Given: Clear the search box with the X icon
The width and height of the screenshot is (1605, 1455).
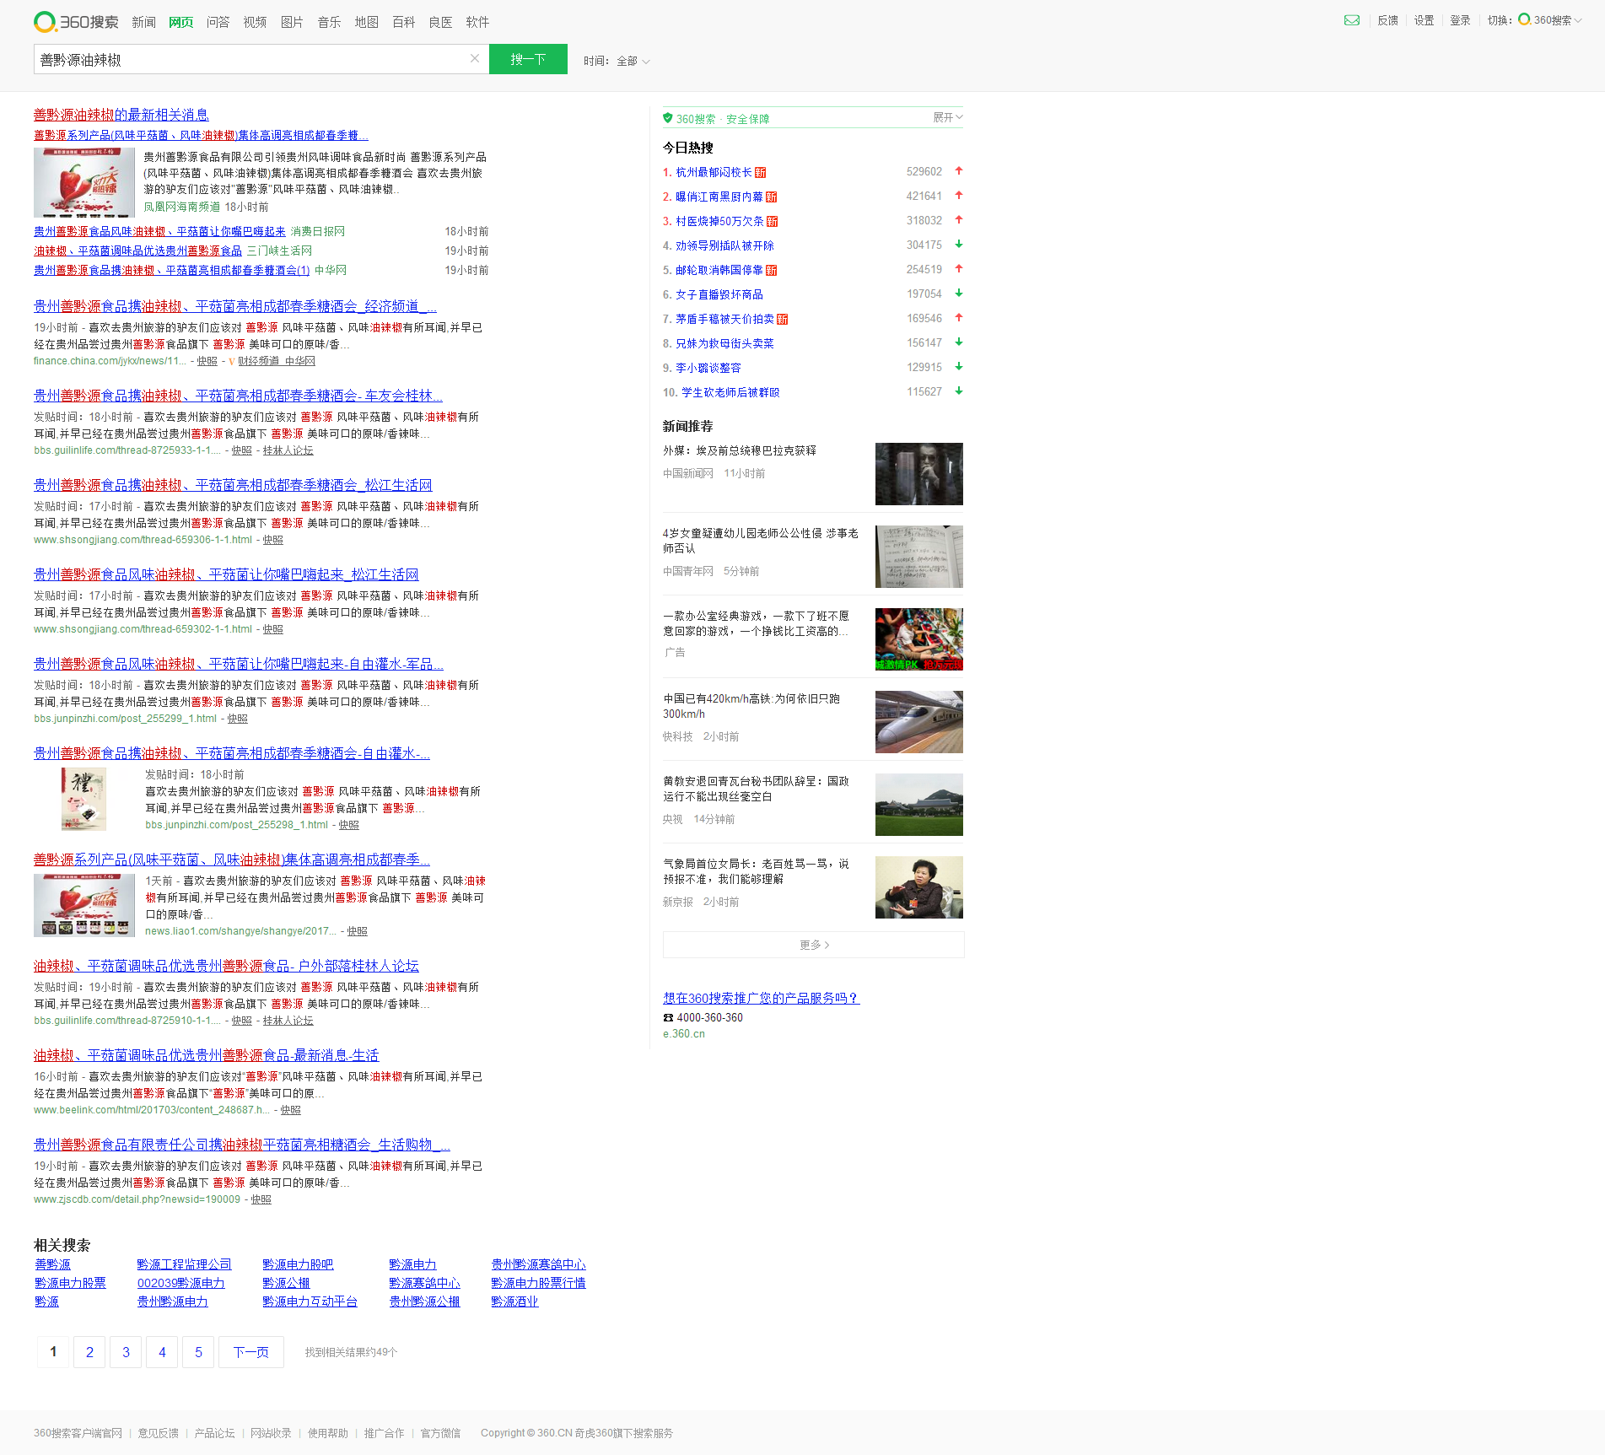Looking at the screenshot, I should click(x=475, y=58).
